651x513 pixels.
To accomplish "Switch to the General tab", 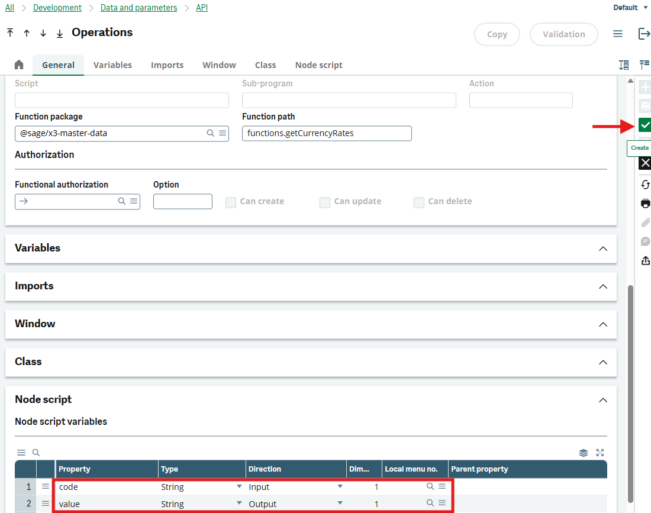I will click(58, 64).
